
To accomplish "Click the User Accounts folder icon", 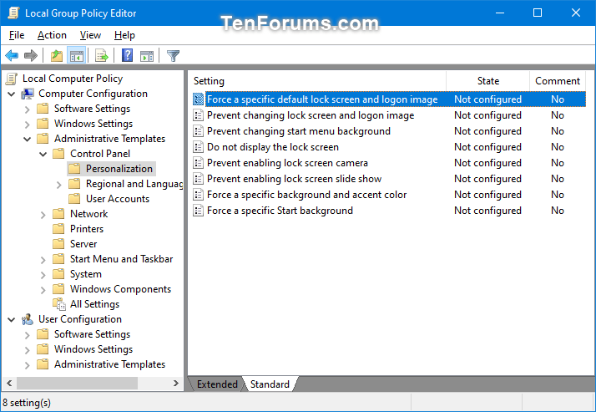I will [74, 199].
